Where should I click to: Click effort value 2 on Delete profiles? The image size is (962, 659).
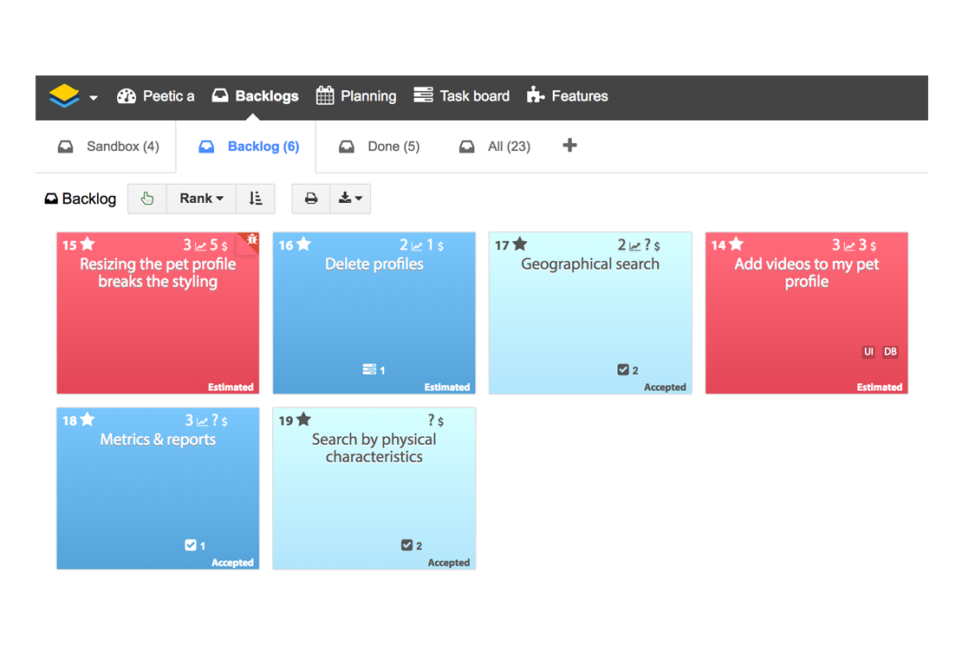point(404,245)
